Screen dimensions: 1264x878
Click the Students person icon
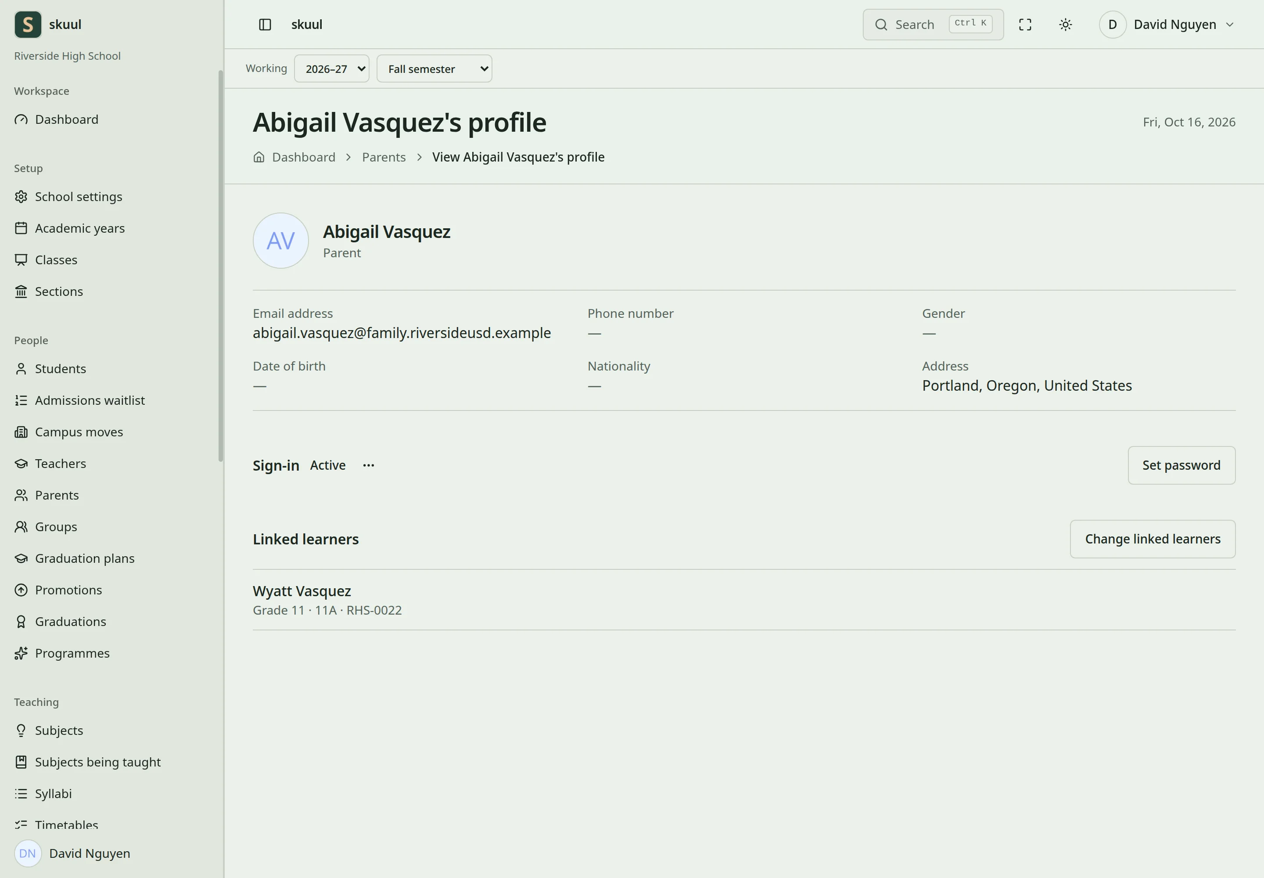(x=21, y=369)
